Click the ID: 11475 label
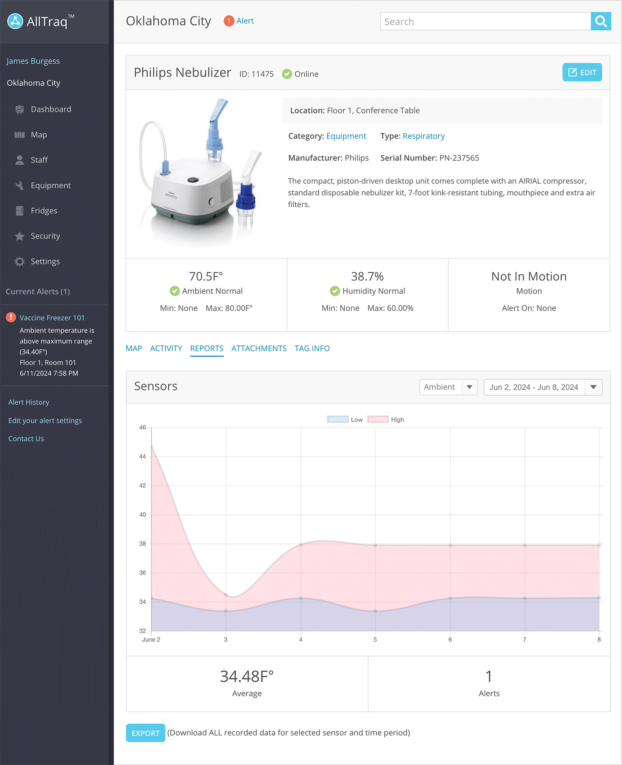622x765 pixels. pos(257,74)
